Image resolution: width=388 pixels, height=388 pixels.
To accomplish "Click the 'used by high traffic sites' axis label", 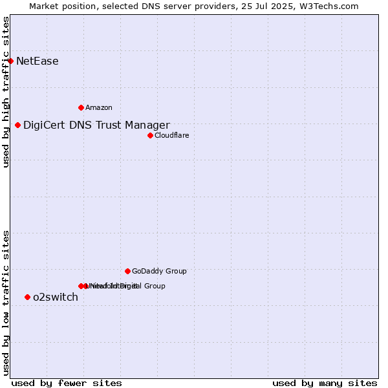I will click(x=6, y=92).
